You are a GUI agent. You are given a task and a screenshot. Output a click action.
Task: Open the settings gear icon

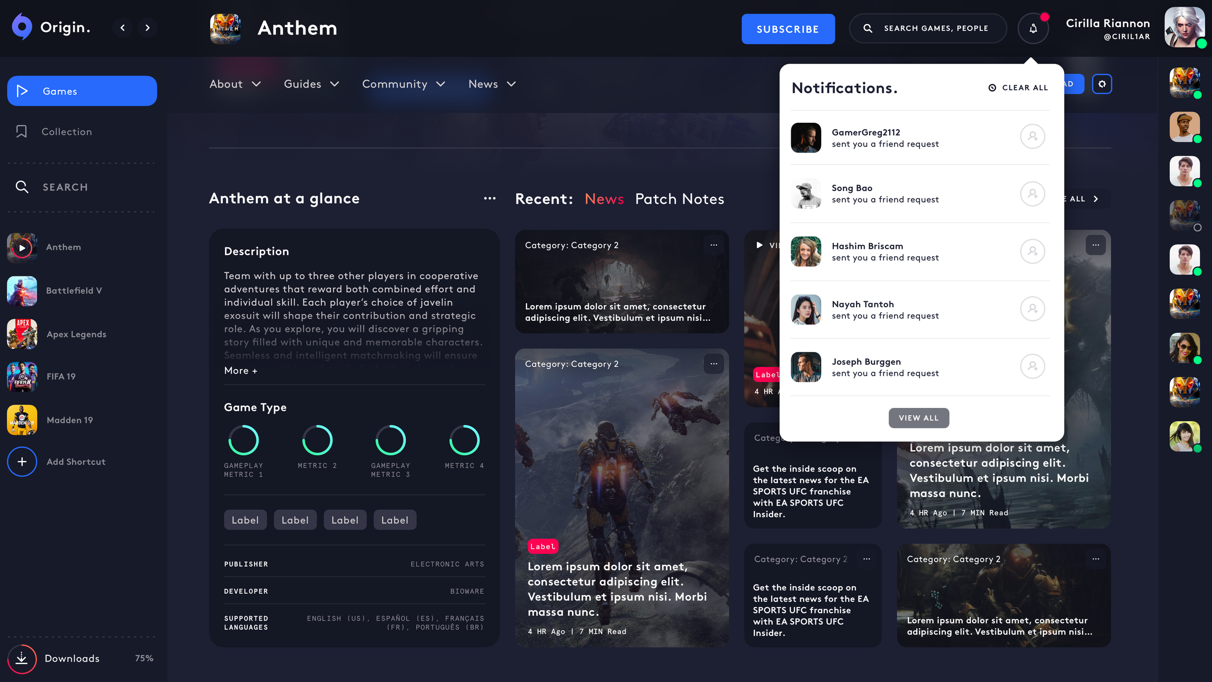click(x=1101, y=84)
